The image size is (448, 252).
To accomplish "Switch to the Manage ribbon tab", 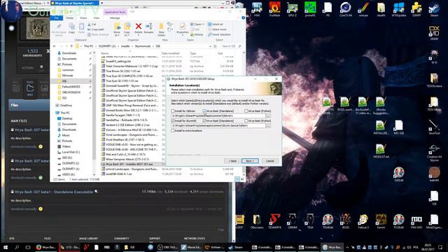I will (x=115, y=18).
